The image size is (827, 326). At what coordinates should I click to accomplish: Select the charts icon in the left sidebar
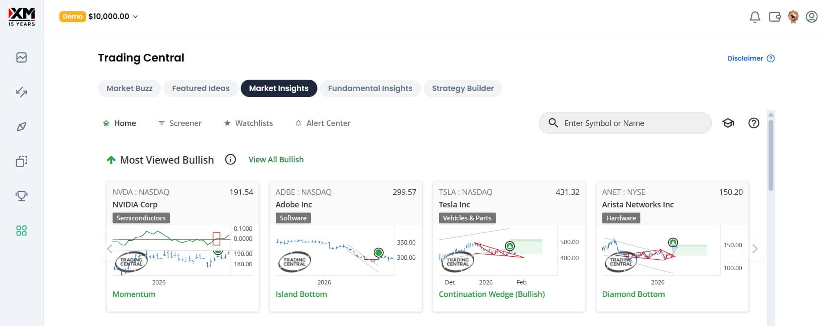point(22,58)
